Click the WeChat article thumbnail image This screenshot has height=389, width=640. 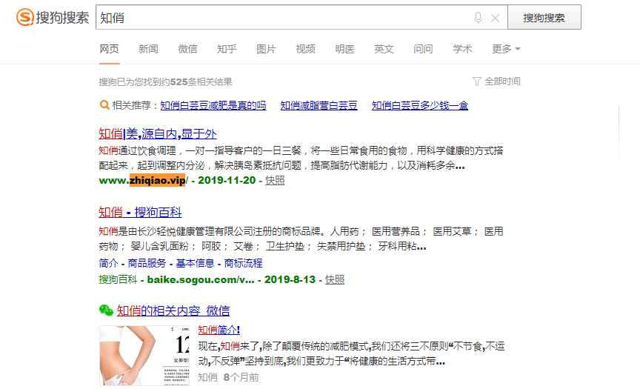click(144, 356)
